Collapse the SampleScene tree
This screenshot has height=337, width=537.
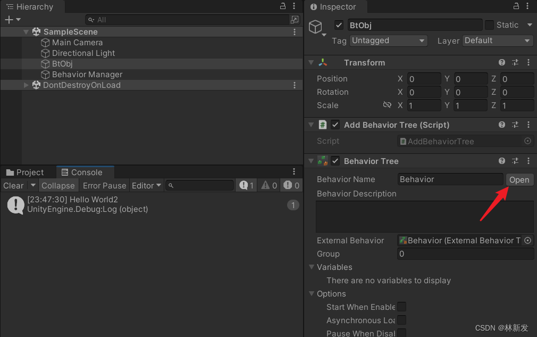tap(26, 32)
